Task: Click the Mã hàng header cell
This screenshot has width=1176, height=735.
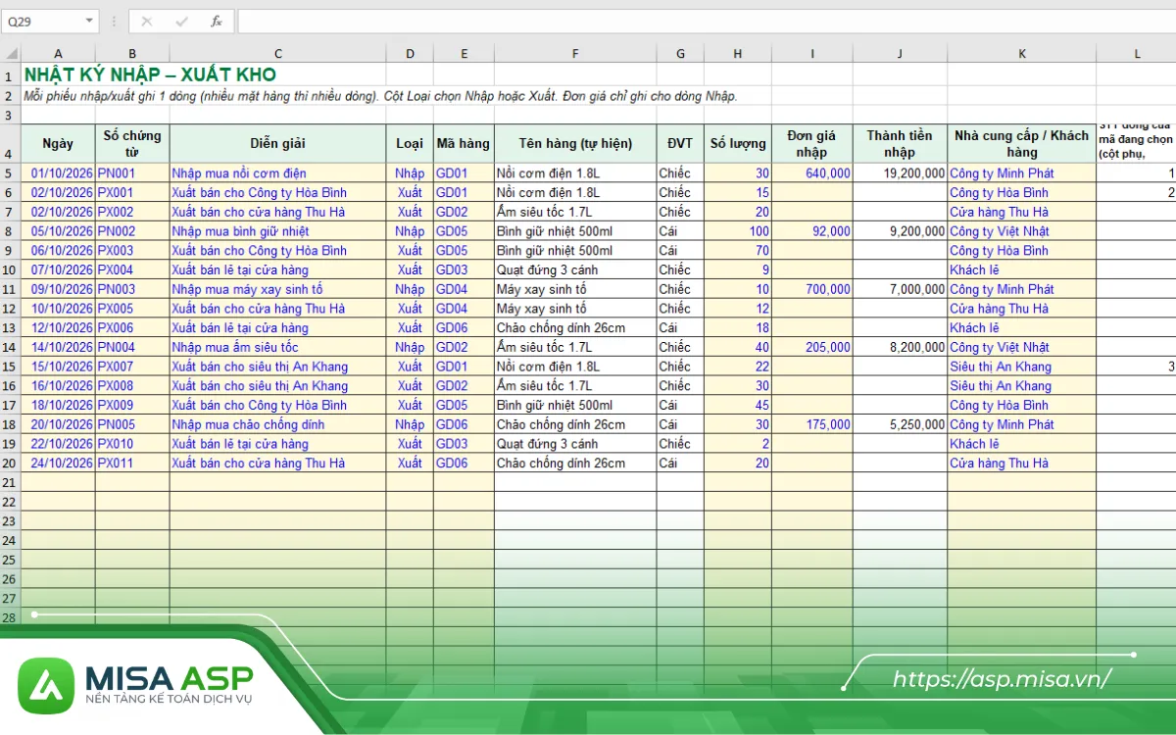Action: [x=464, y=144]
